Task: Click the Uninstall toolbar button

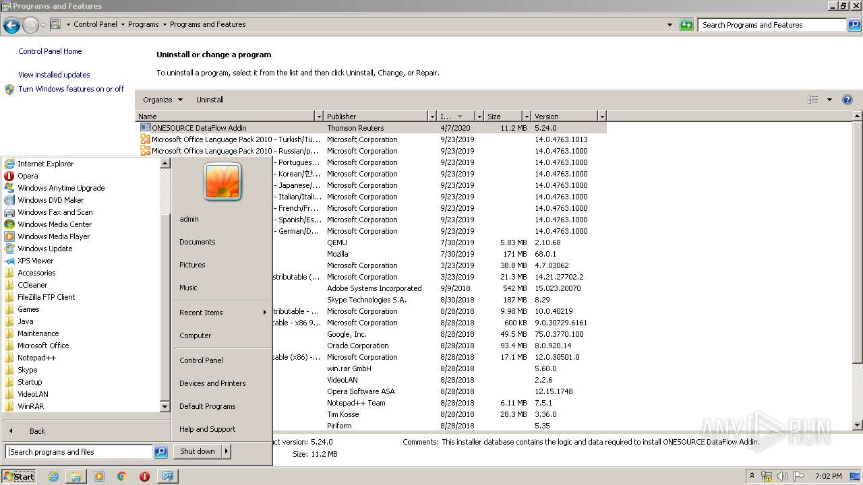Action: tap(210, 100)
